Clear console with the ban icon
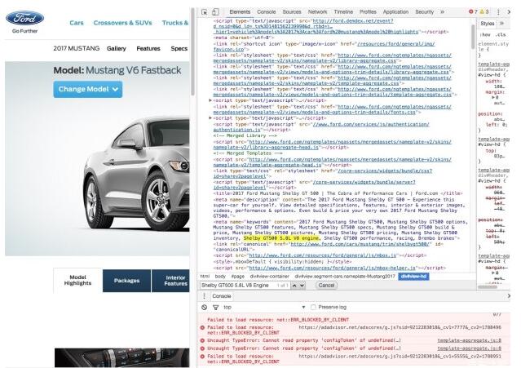The image size is (521, 368). point(204,307)
